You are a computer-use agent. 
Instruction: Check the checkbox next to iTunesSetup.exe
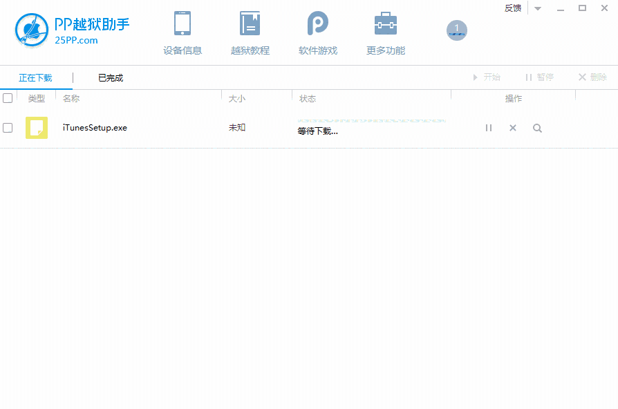coord(8,128)
